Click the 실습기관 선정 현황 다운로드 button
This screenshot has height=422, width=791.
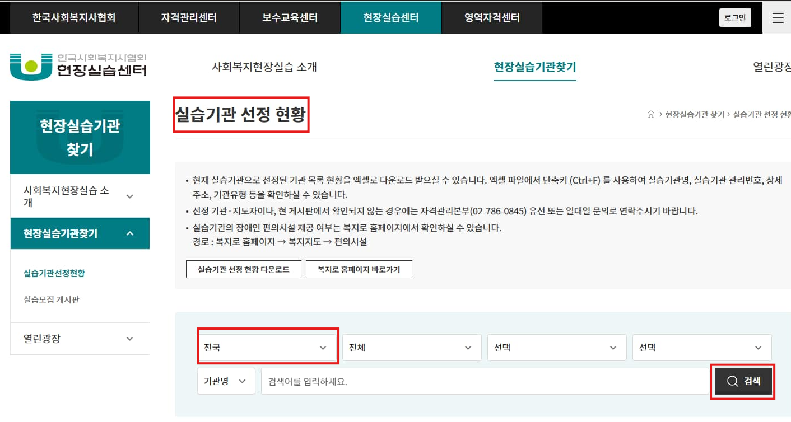(243, 269)
